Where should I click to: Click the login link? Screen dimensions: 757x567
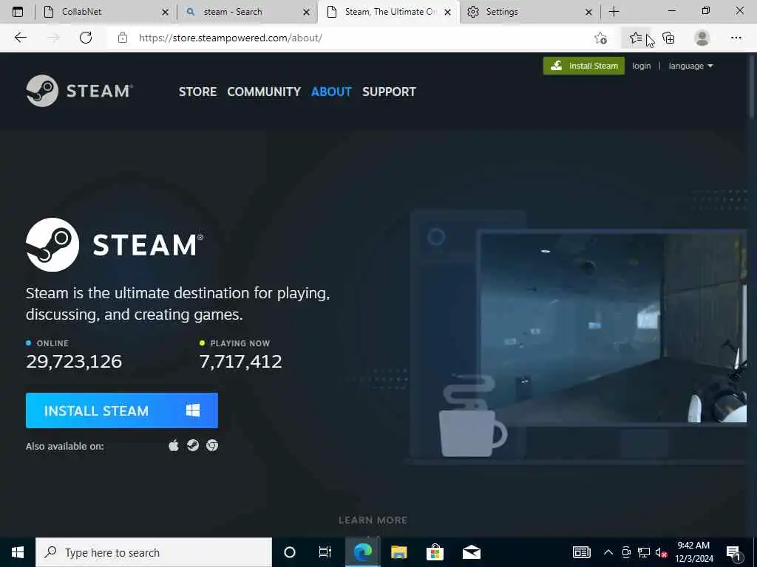(x=641, y=66)
